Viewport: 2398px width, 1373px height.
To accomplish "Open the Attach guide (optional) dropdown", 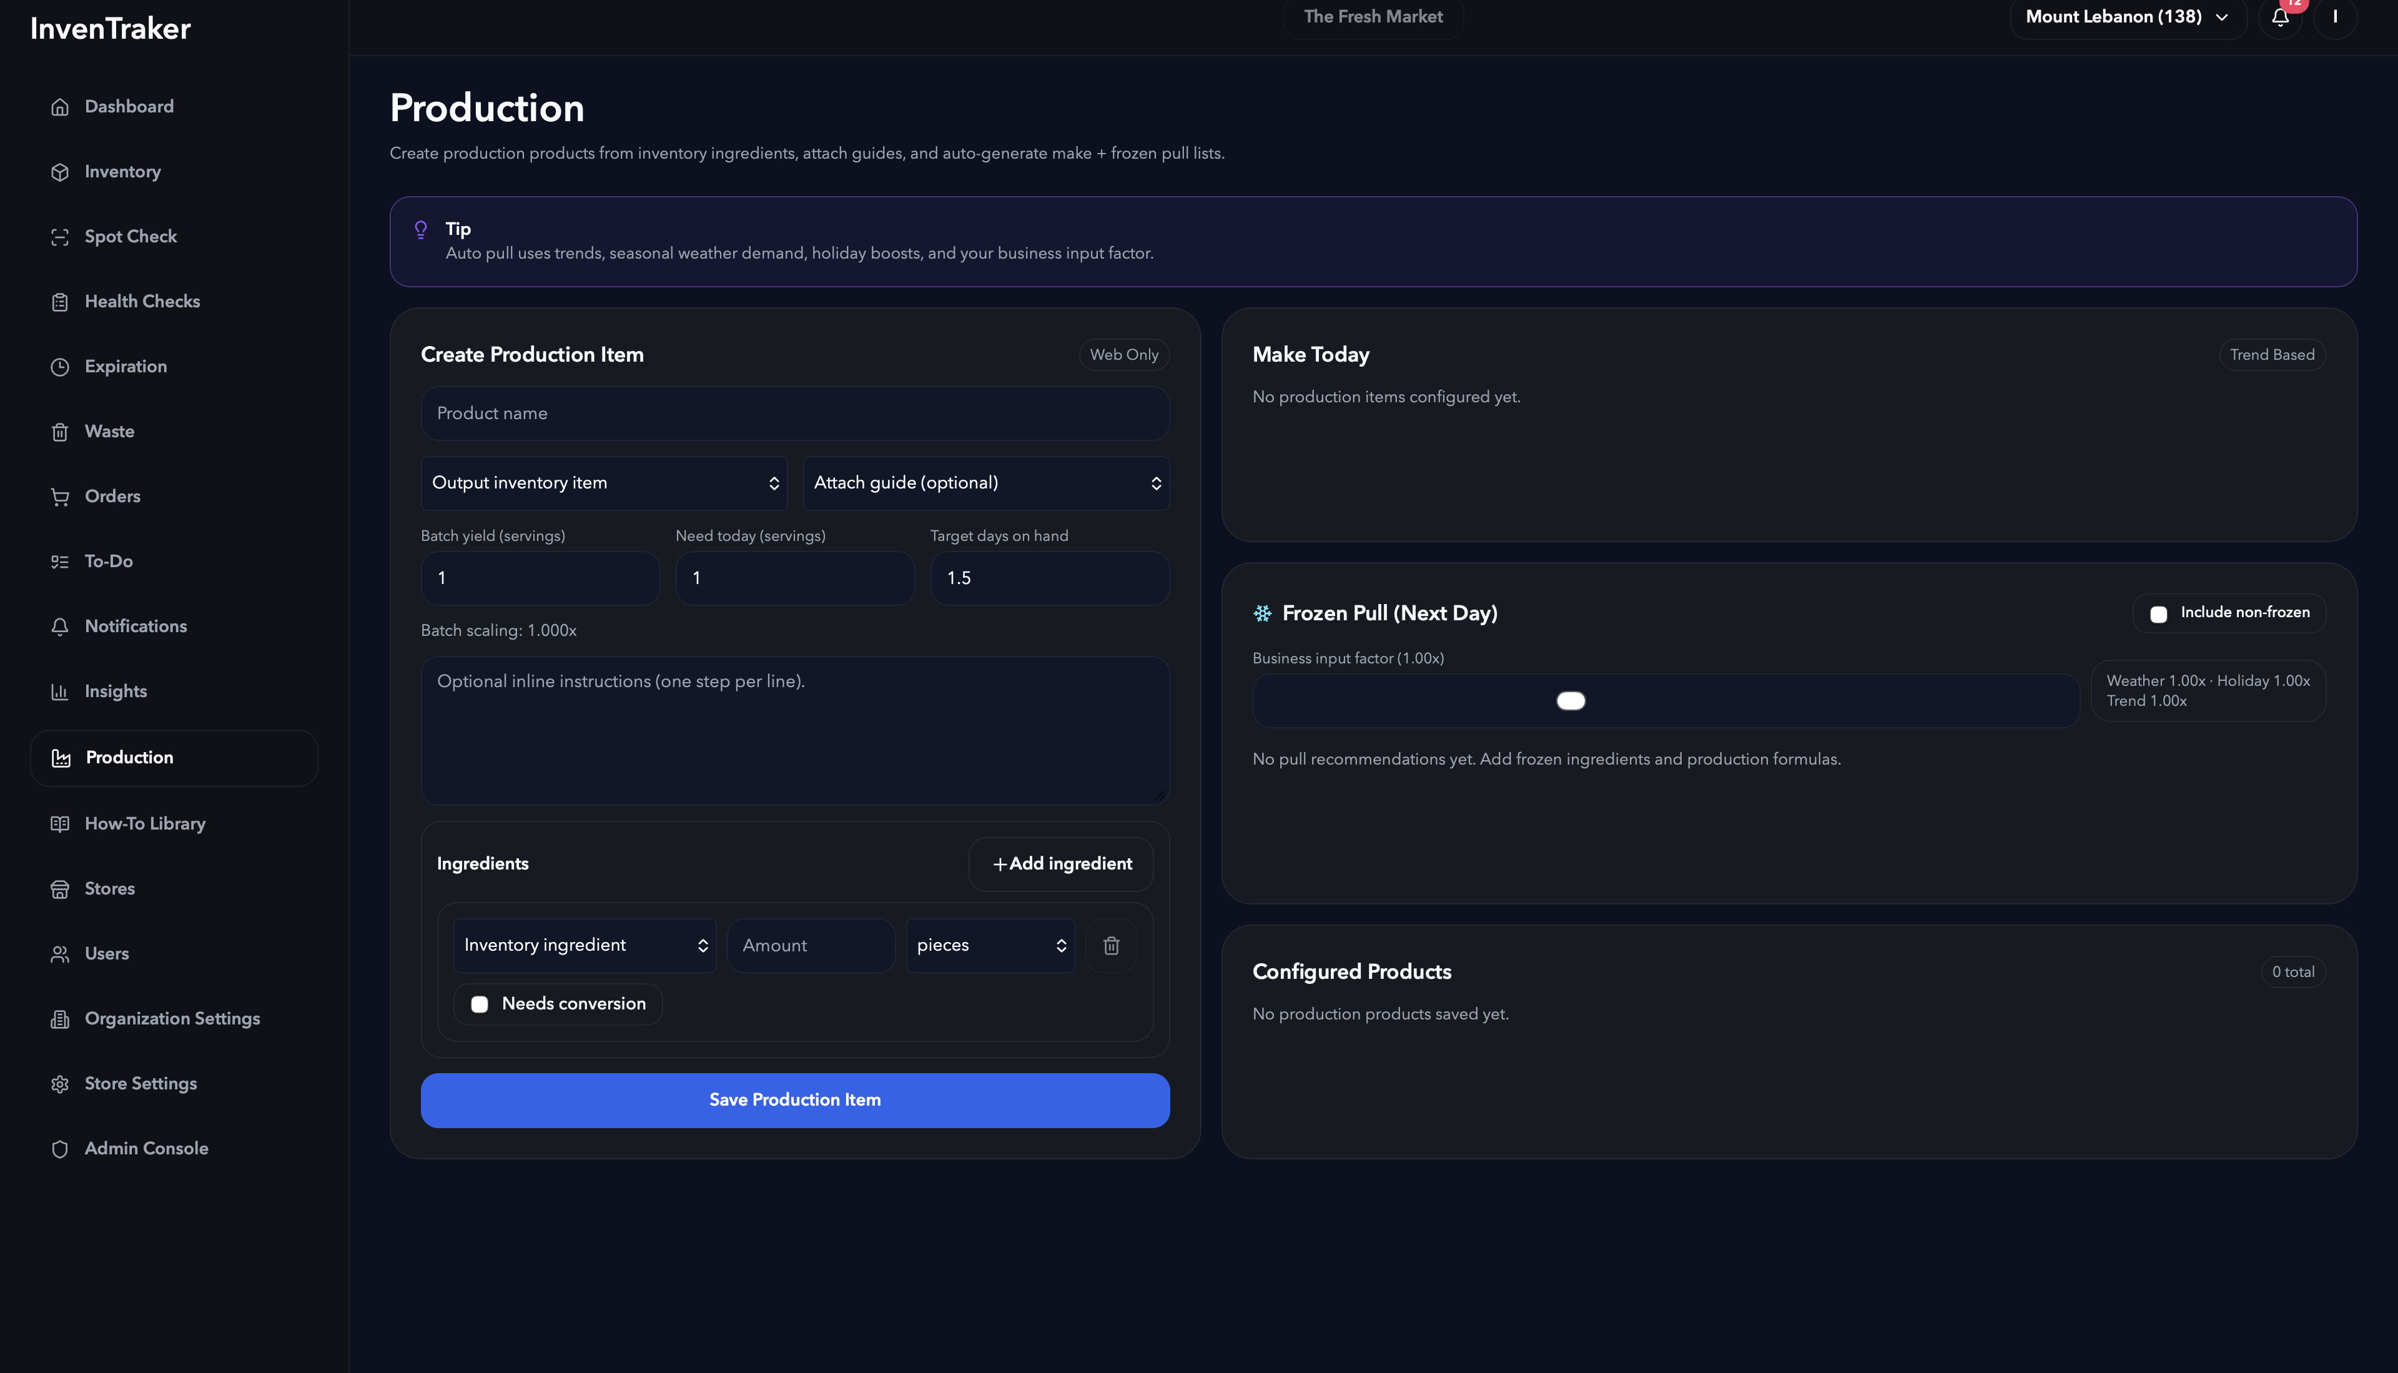I will tap(986, 483).
